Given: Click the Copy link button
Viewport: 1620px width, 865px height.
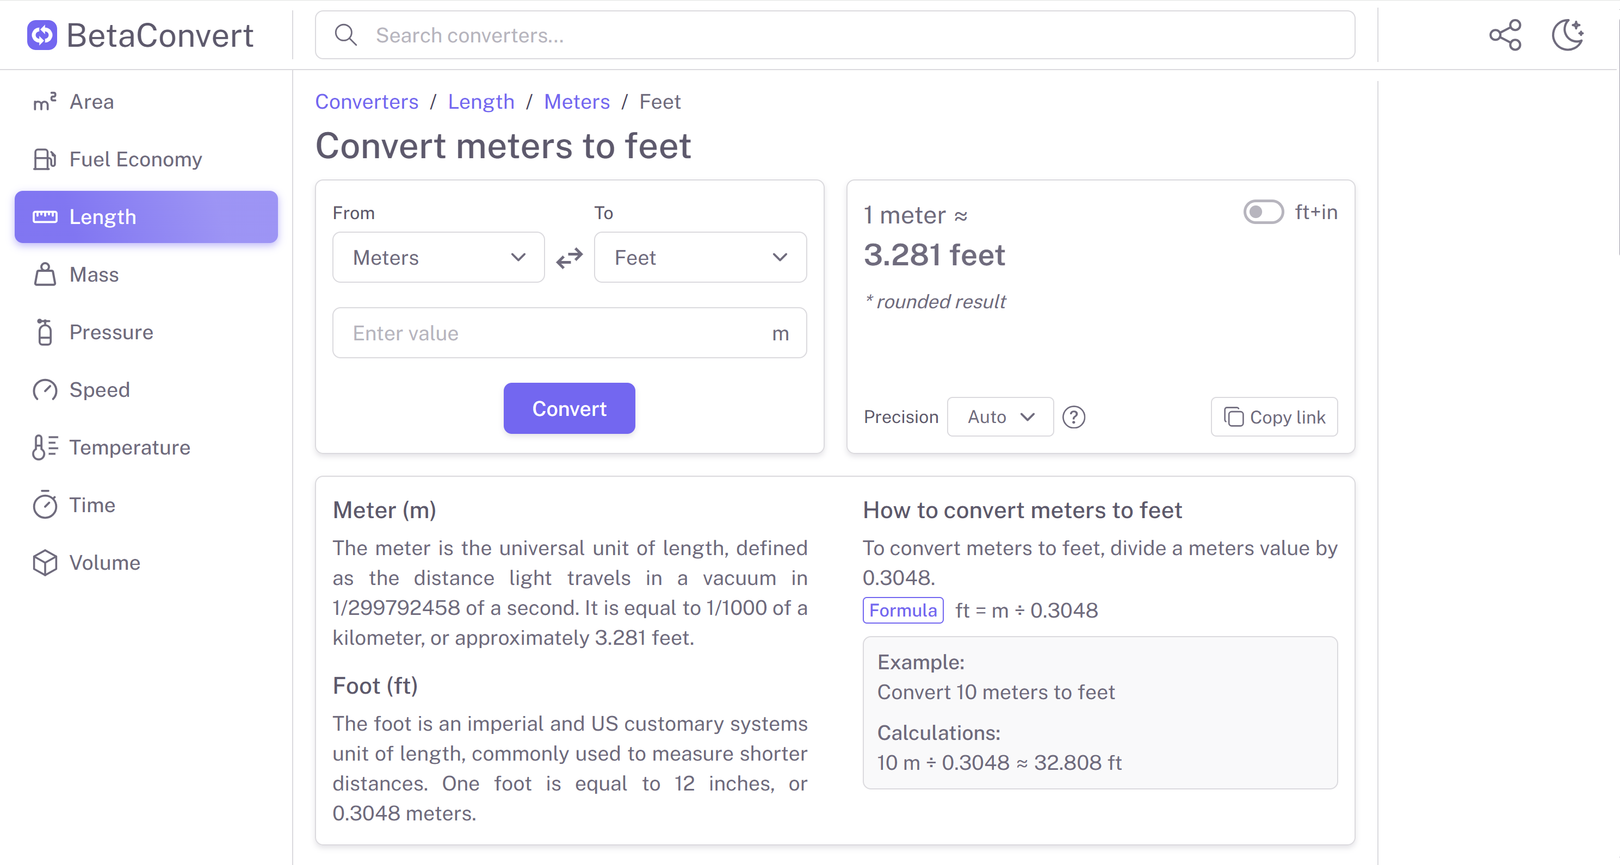Looking at the screenshot, I should pos(1274,417).
